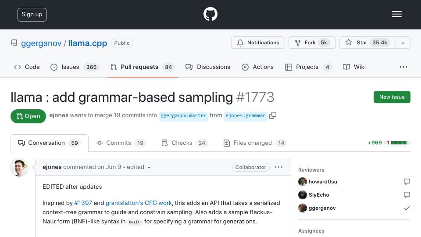
Task: Expand the repo navigation overflow dots
Action: coord(403,67)
